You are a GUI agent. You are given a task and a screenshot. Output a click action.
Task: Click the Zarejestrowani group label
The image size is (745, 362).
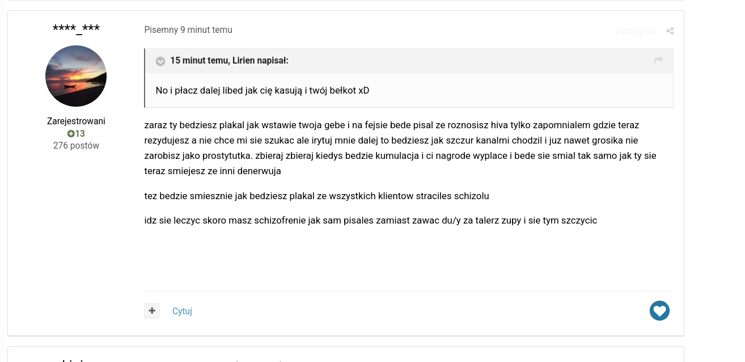[76, 121]
